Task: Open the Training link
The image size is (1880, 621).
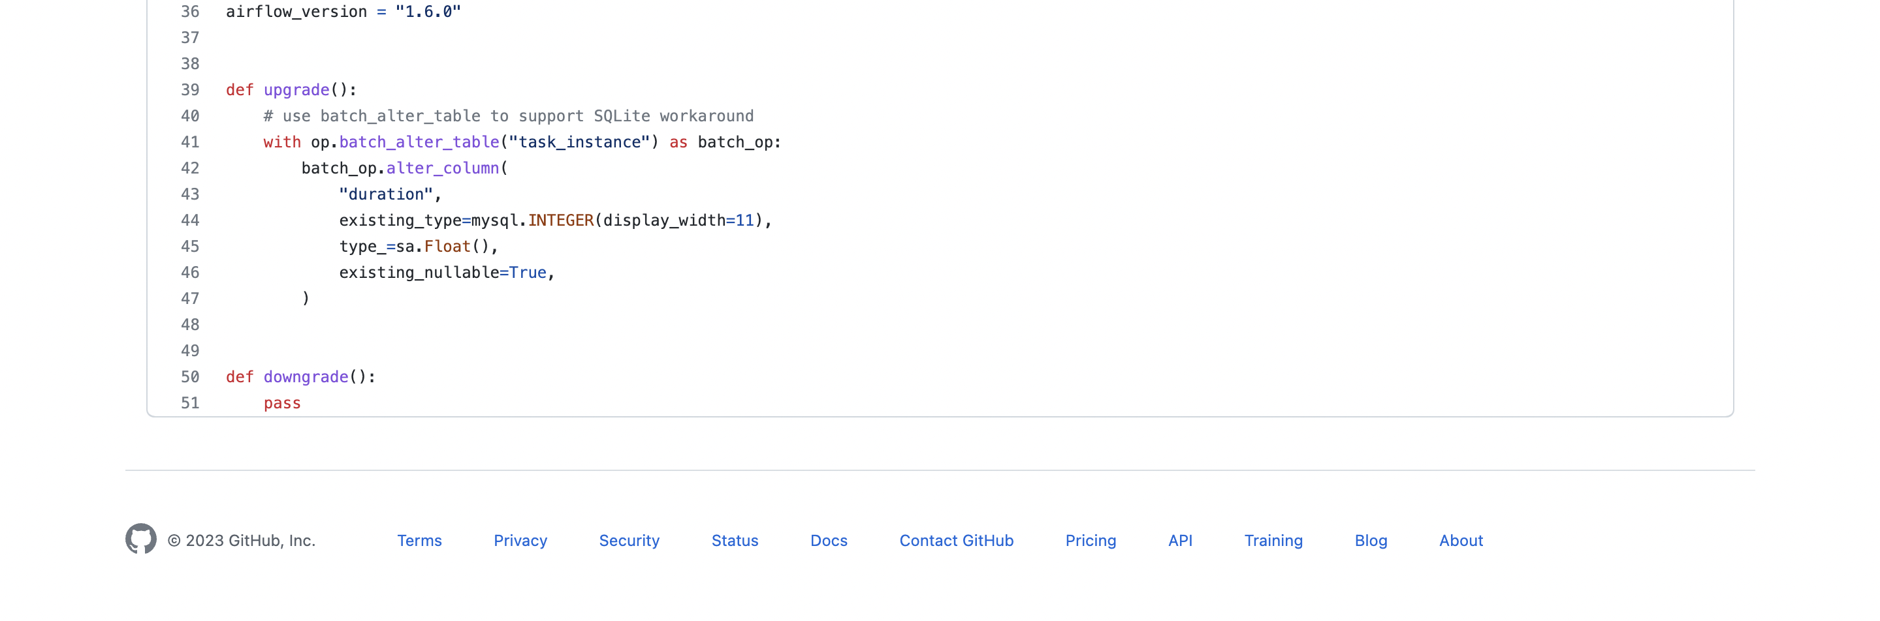Action: point(1273,540)
